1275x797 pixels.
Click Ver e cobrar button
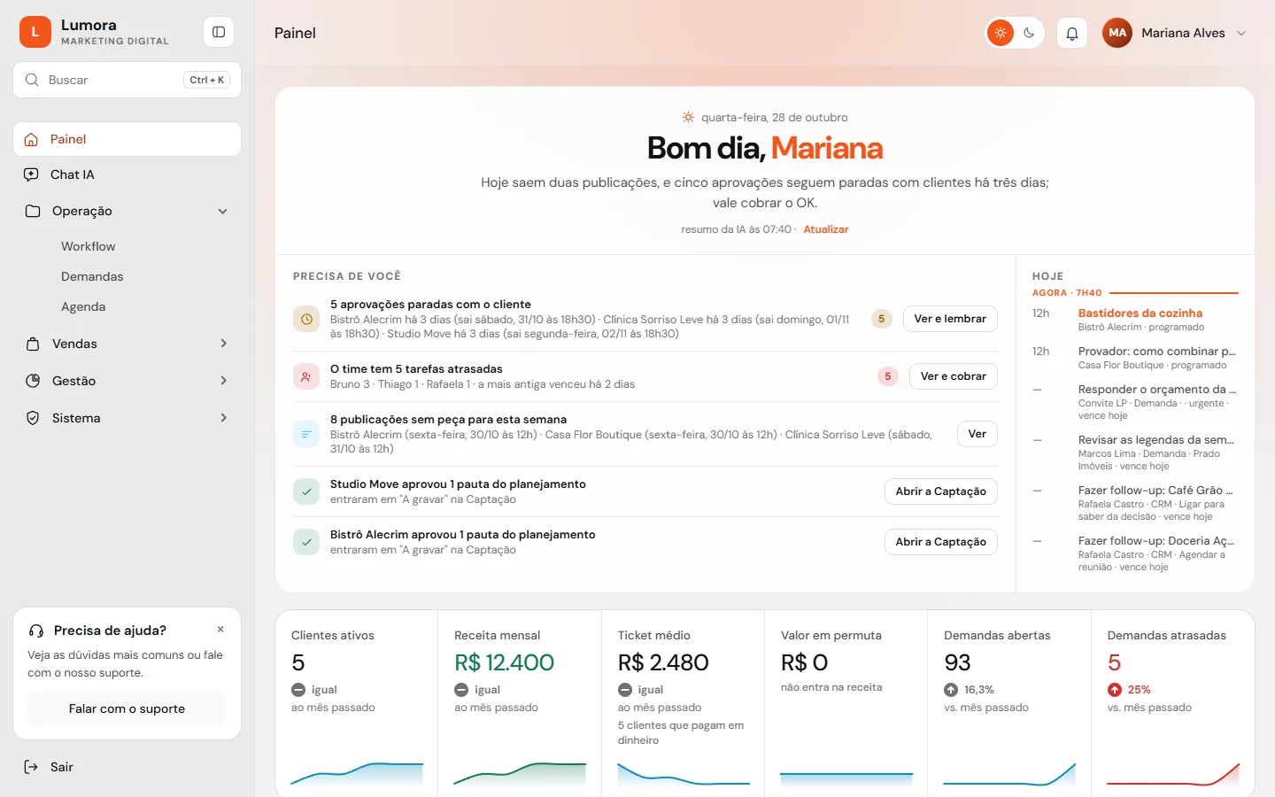tap(954, 376)
